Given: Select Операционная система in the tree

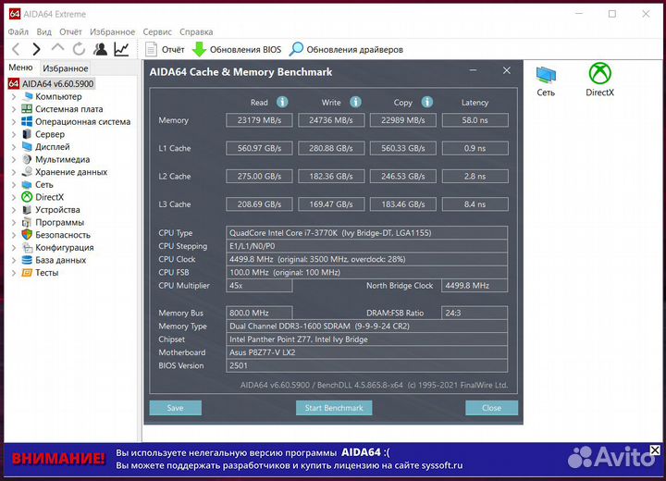Looking at the screenshot, I should [83, 122].
